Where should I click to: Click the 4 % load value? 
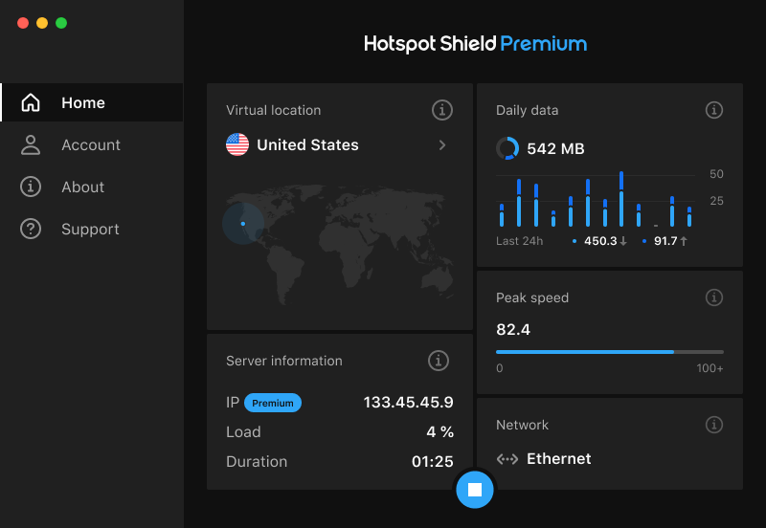point(439,431)
